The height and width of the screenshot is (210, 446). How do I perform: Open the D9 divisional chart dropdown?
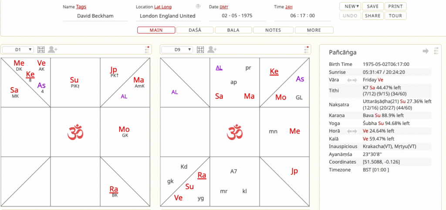pos(177,50)
